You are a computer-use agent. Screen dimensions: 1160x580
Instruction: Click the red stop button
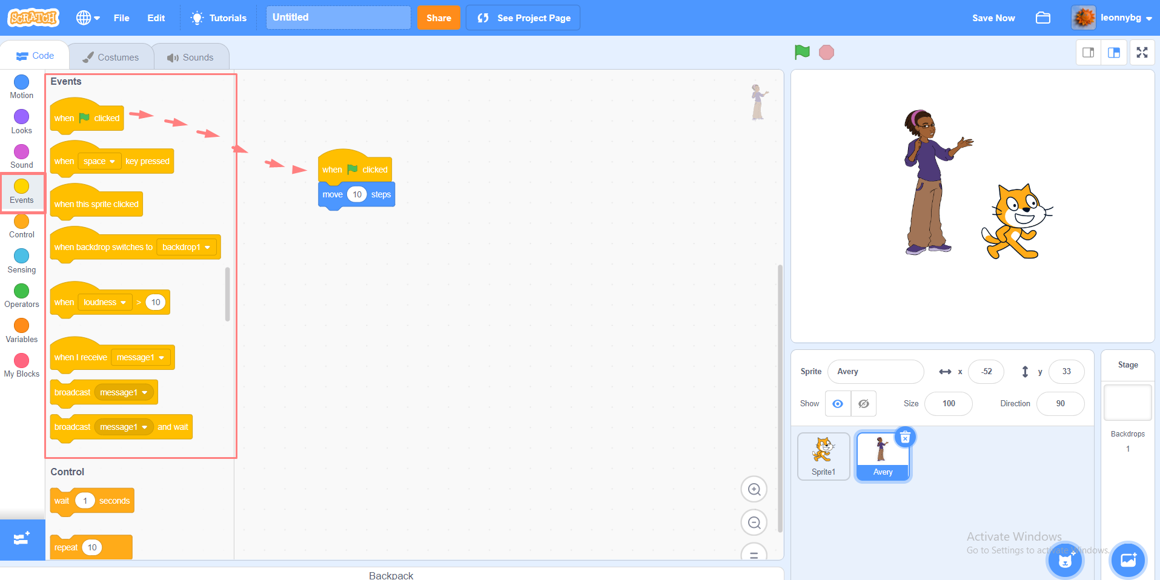[x=826, y=52]
